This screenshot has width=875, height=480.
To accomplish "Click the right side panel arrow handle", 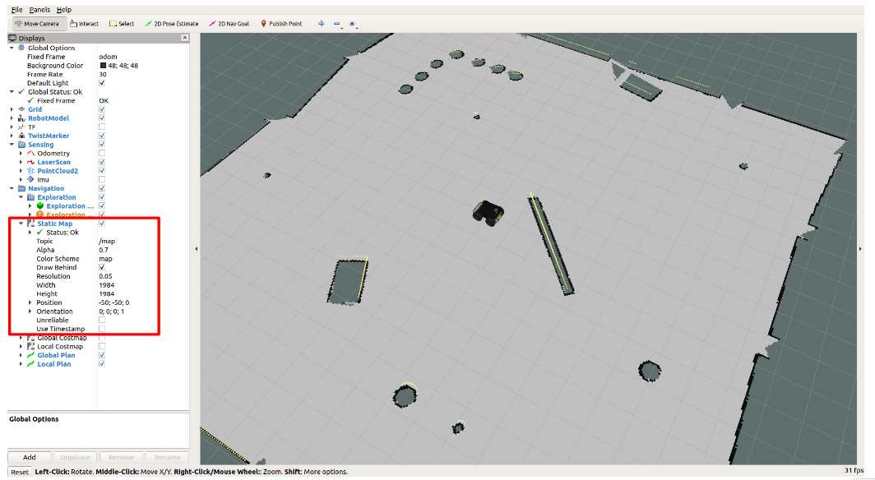I will click(860, 249).
